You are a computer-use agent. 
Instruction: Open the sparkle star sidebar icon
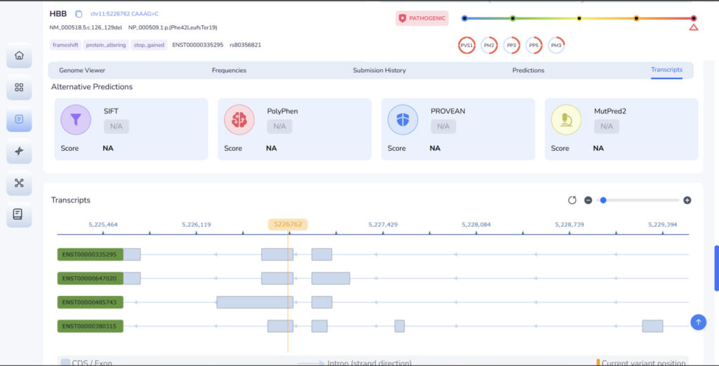coord(19,151)
